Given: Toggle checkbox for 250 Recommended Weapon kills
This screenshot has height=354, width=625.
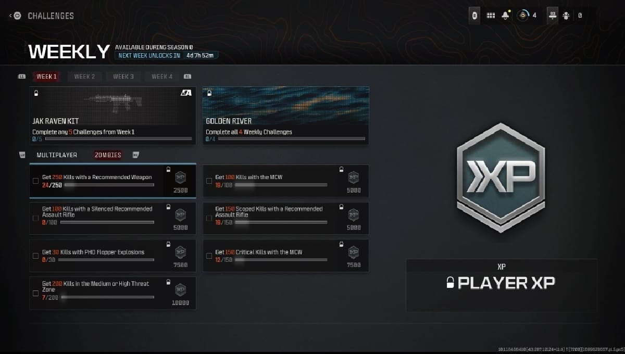Looking at the screenshot, I should 35,181.
